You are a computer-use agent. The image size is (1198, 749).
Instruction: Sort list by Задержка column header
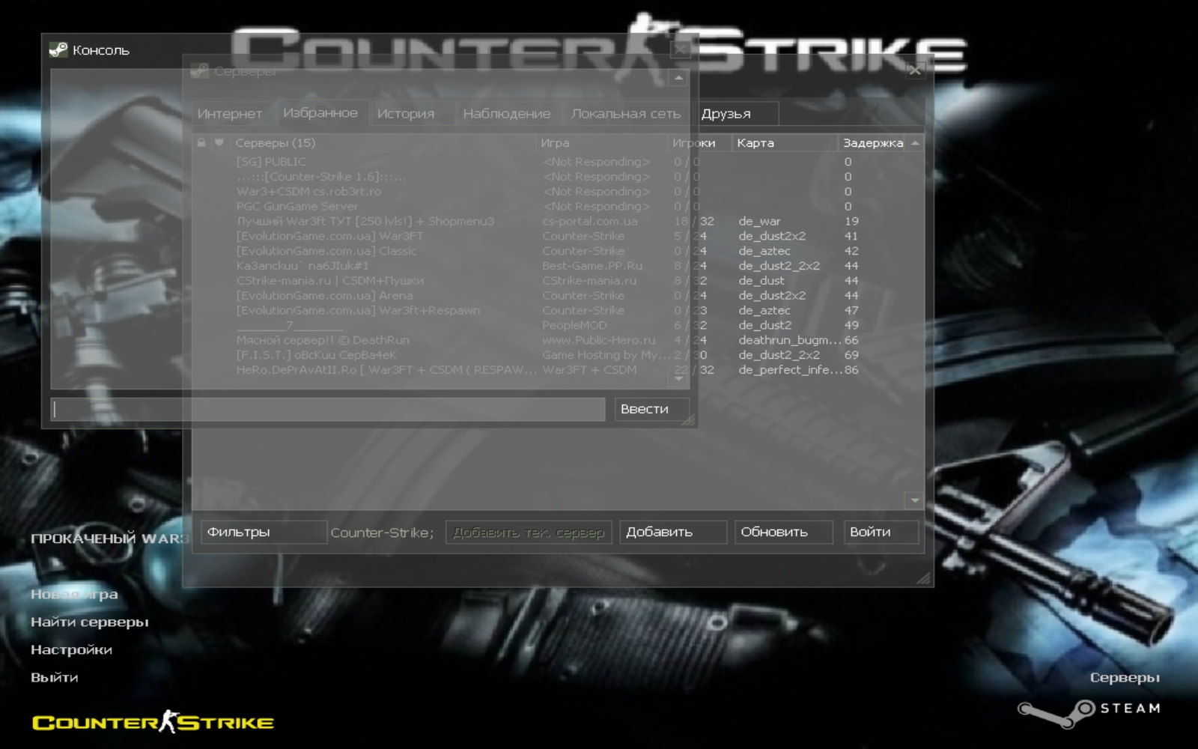coord(872,142)
